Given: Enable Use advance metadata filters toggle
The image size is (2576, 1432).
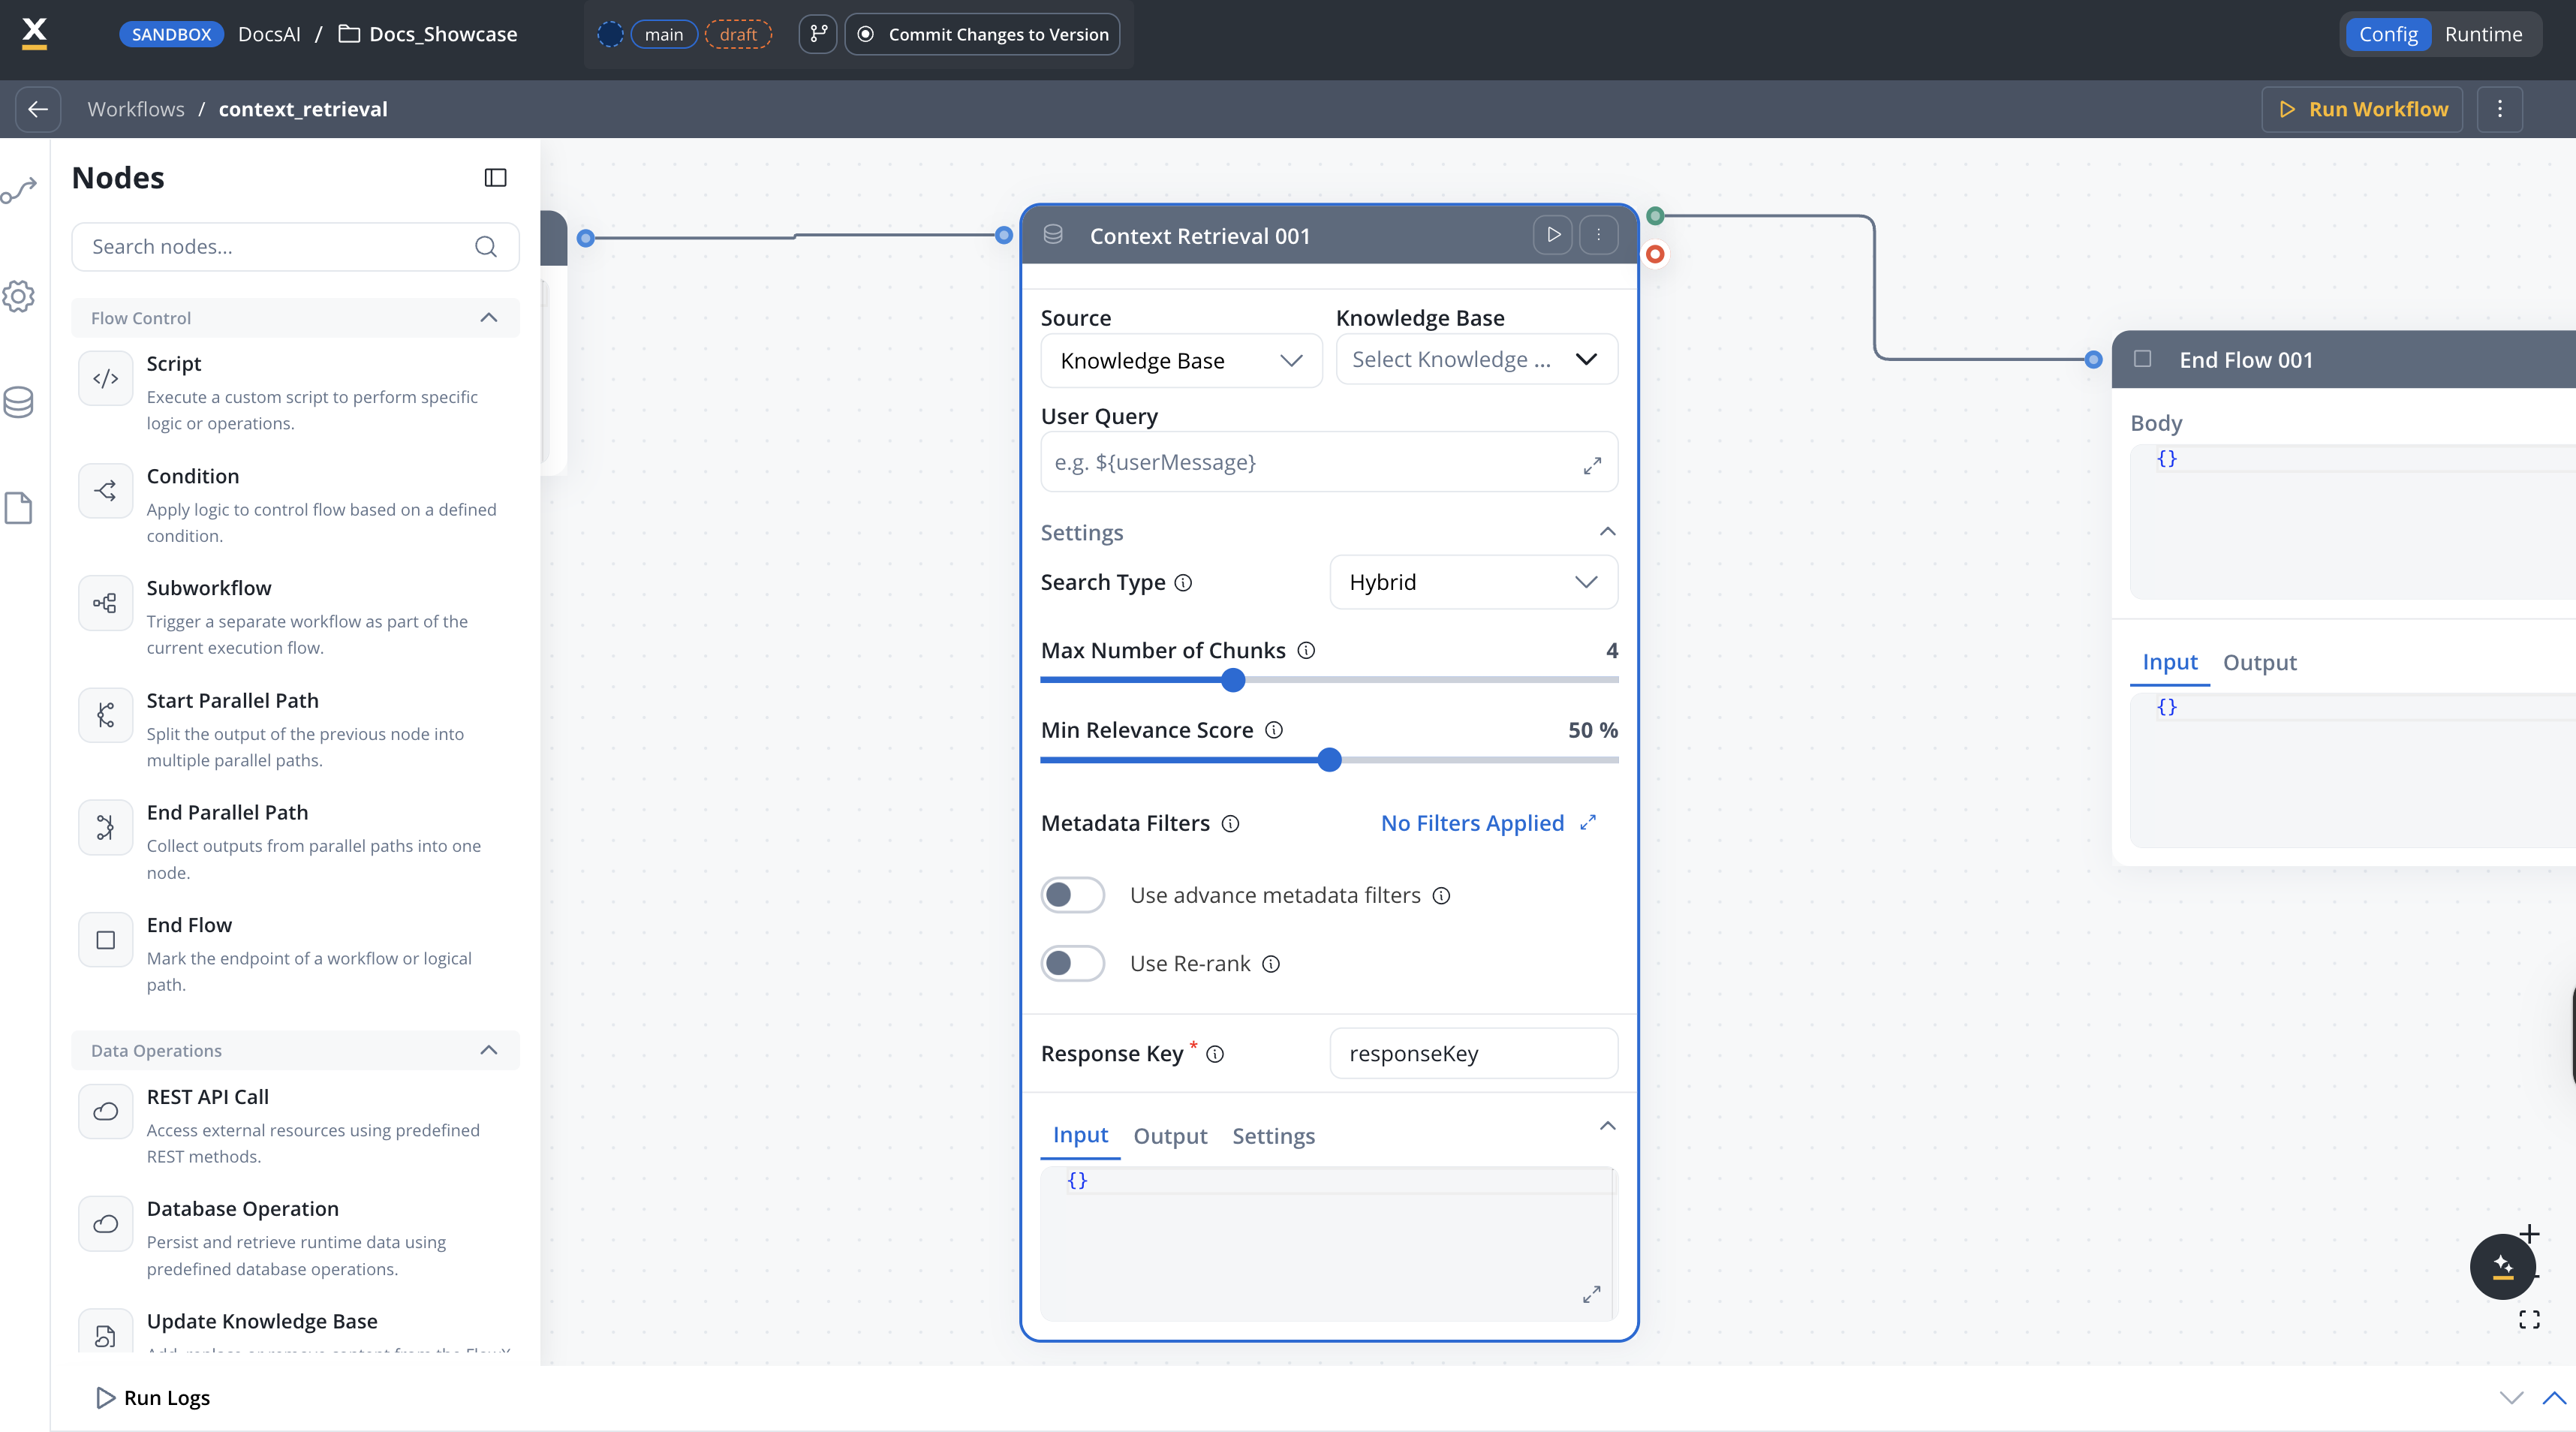Looking at the screenshot, I should pos(1072,895).
